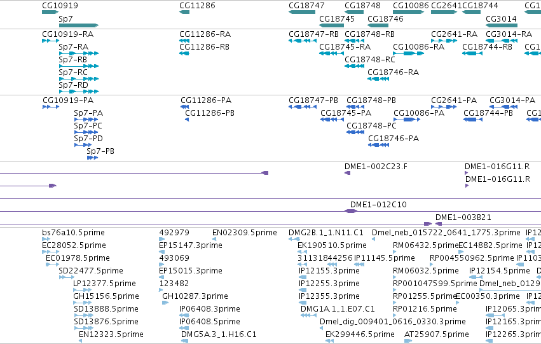Select EST EP15147.3prime
Viewport: 541px width, 344px height.
[x=191, y=245]
